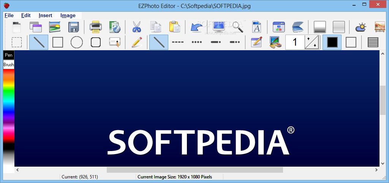
Task: Open the sun and cloud adjustment icon
Action: click(361, 27)
